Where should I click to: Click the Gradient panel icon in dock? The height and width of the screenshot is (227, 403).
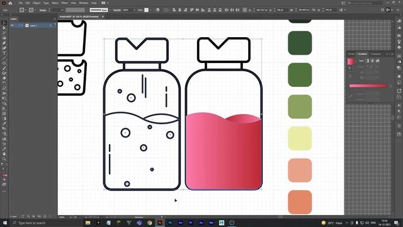pyautogui.click(x=399, y=62)
